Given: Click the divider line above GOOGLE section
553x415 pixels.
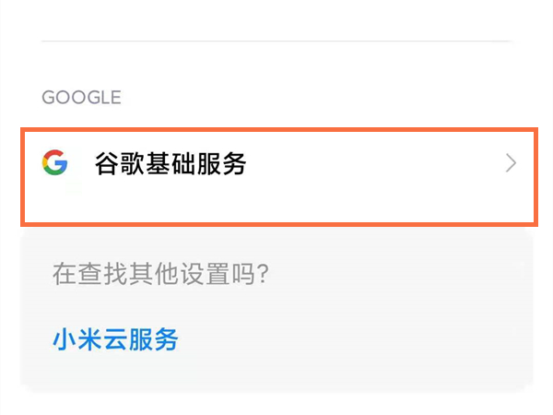Looking at the screenshot, I should 276,41.
